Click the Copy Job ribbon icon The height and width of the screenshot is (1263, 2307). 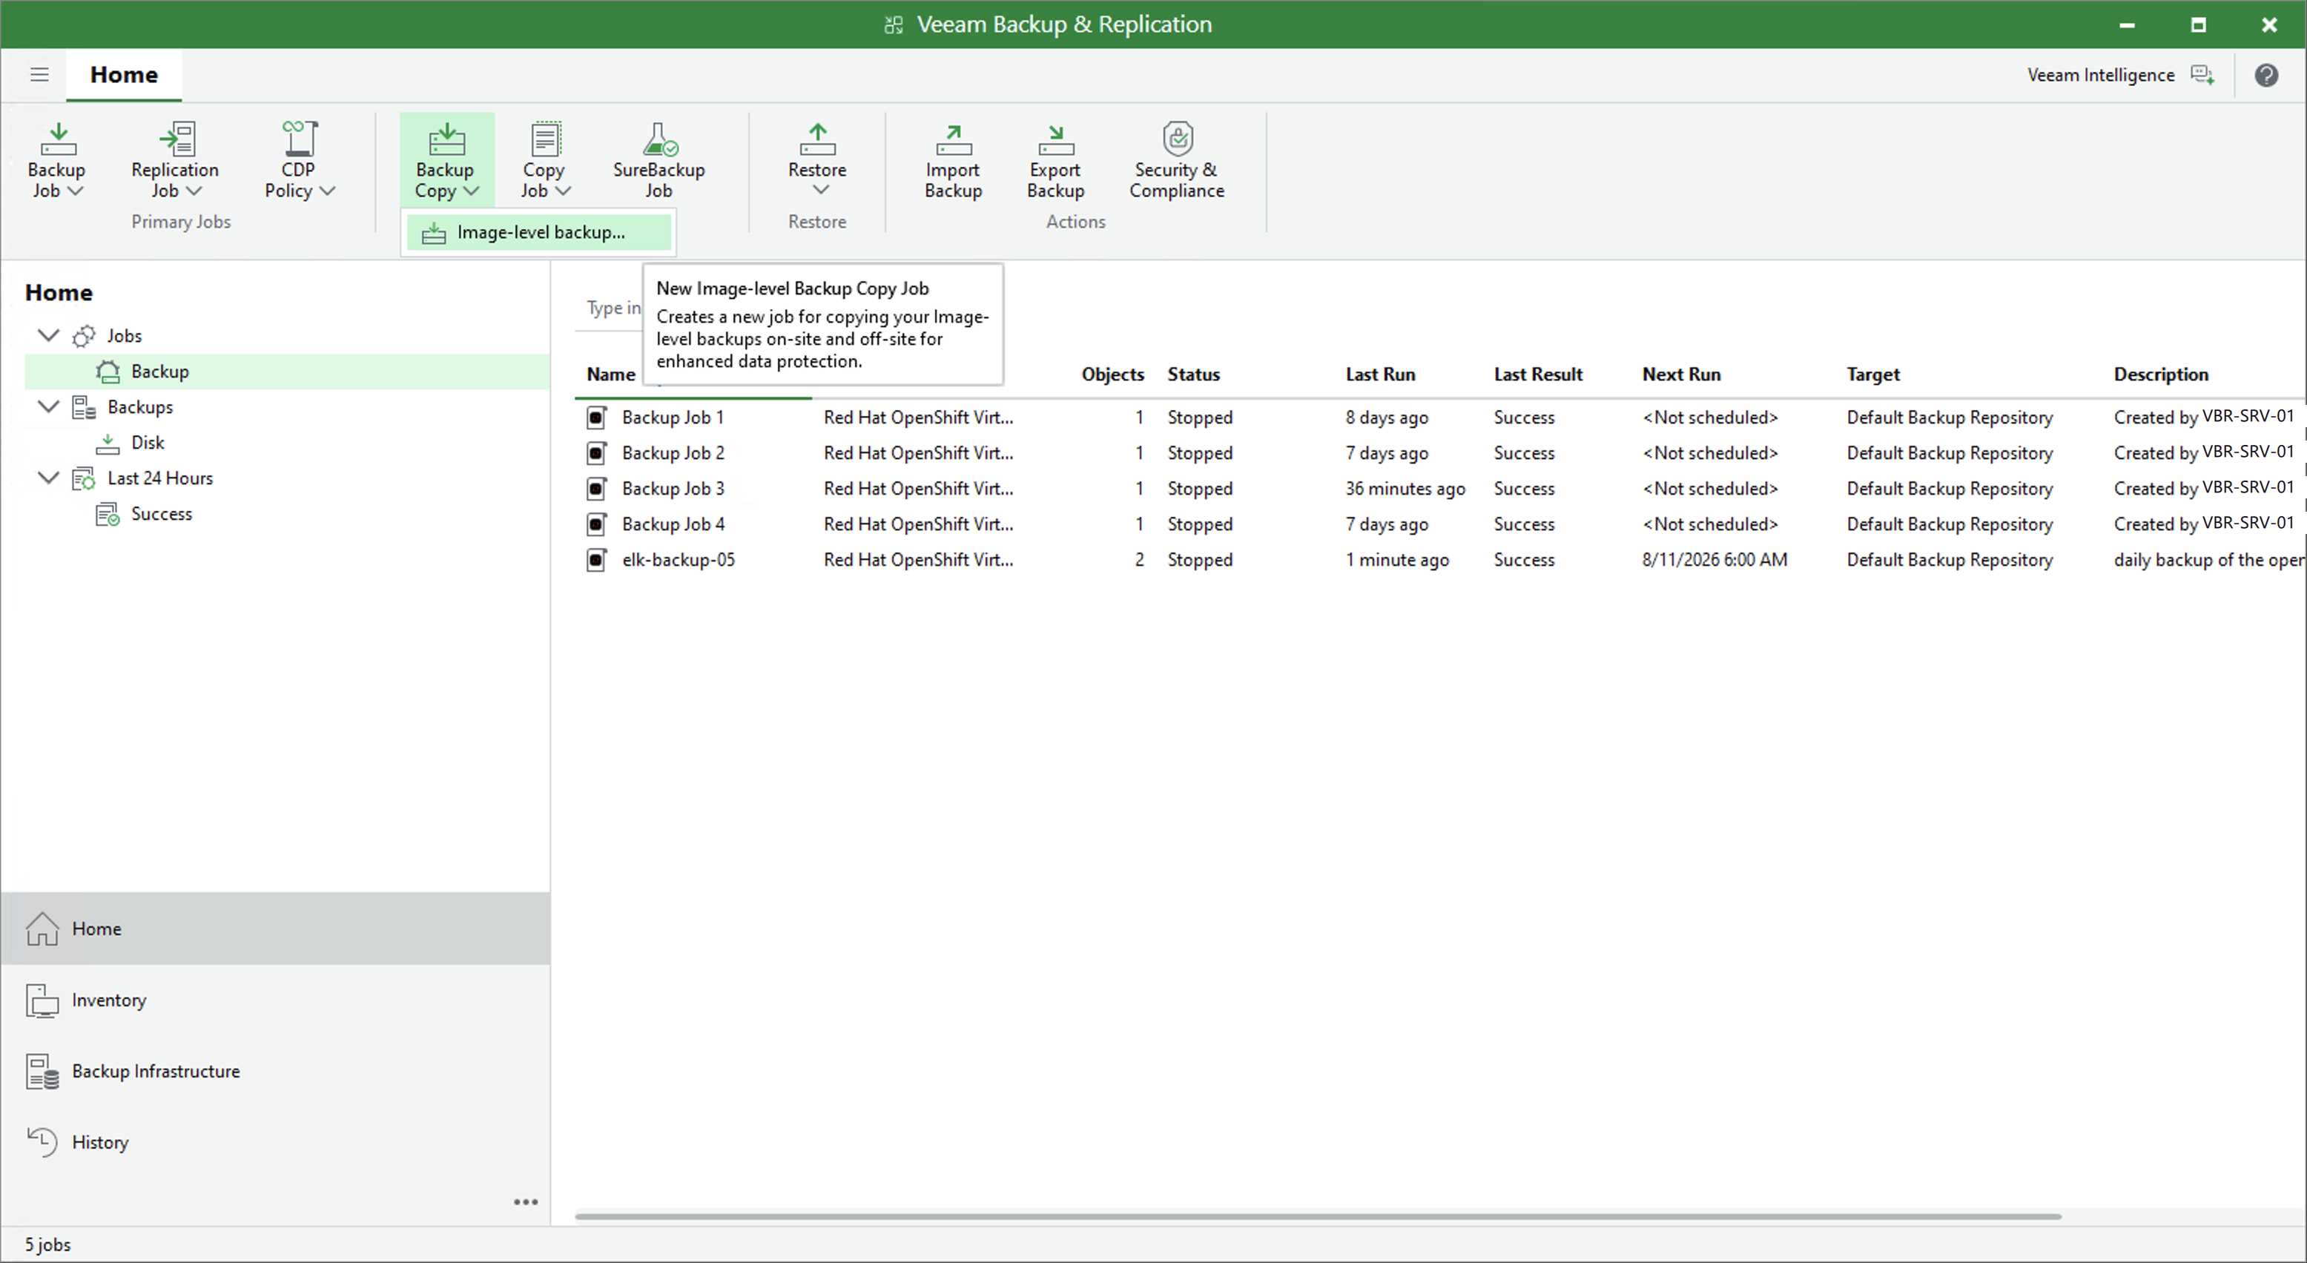pyautogui.click(x=545, y=139)
